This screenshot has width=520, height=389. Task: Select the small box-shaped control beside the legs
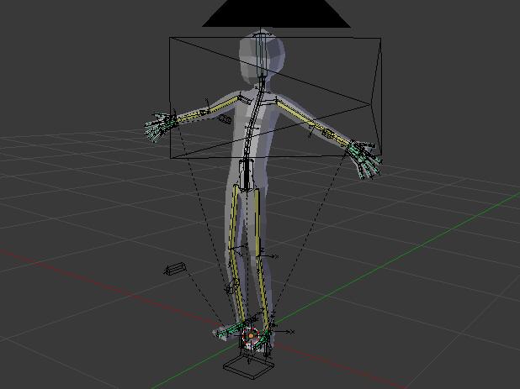175,269
